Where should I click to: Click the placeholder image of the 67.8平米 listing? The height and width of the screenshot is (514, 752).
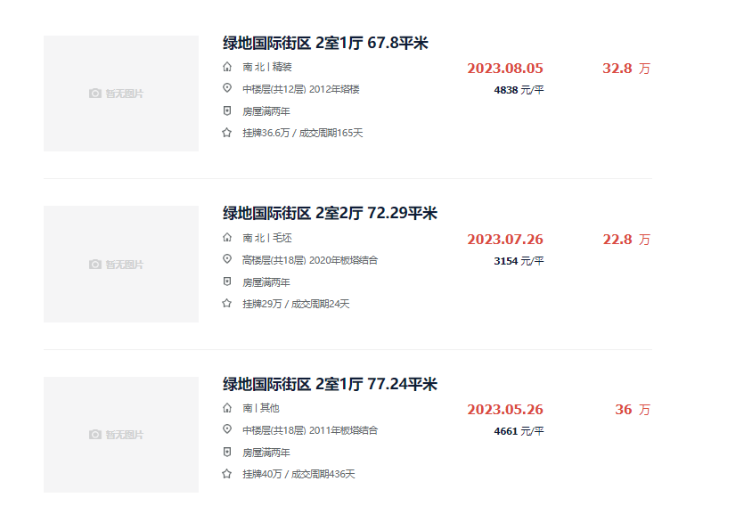pyautogui.click(x=121, y=94)
